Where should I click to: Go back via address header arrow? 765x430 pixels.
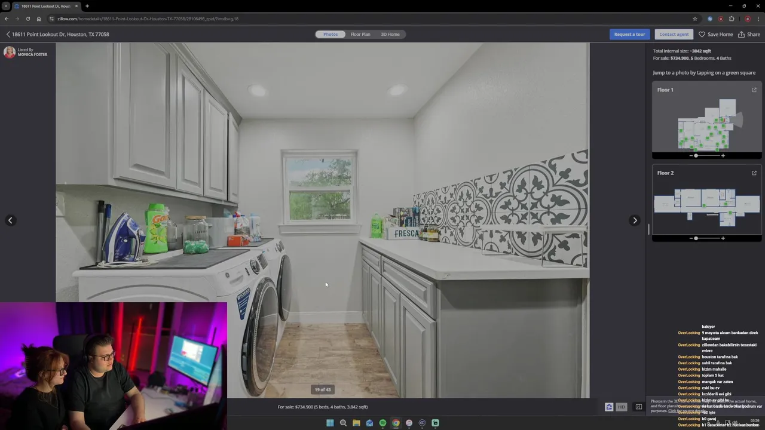(x=8, y=34)
